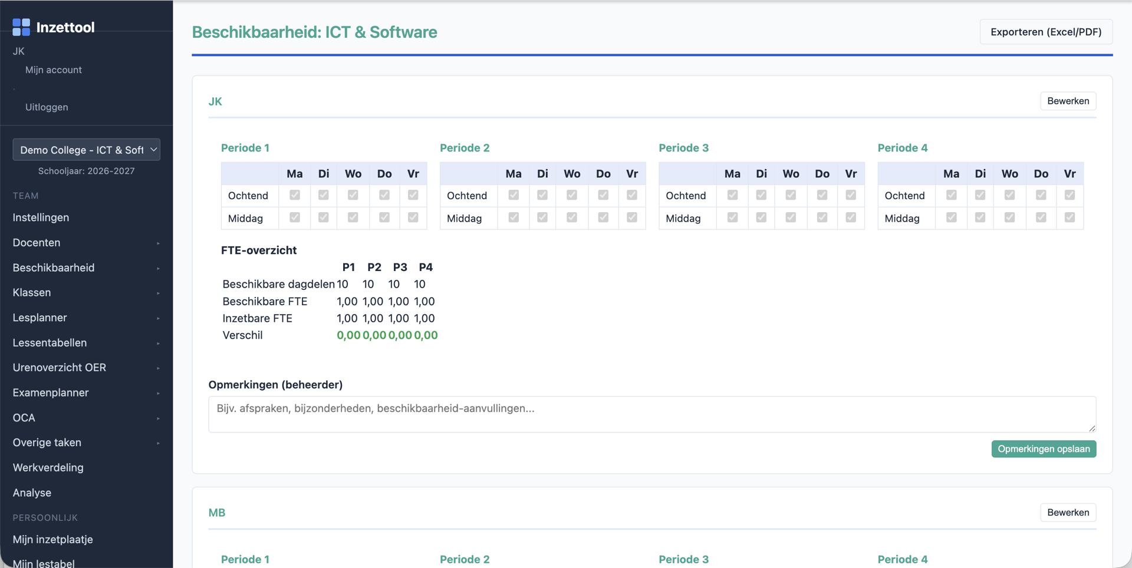Viewport: 1132px width, 568px height.
Task: Click JK's Periode 3 heading
Action: [684, 148]
